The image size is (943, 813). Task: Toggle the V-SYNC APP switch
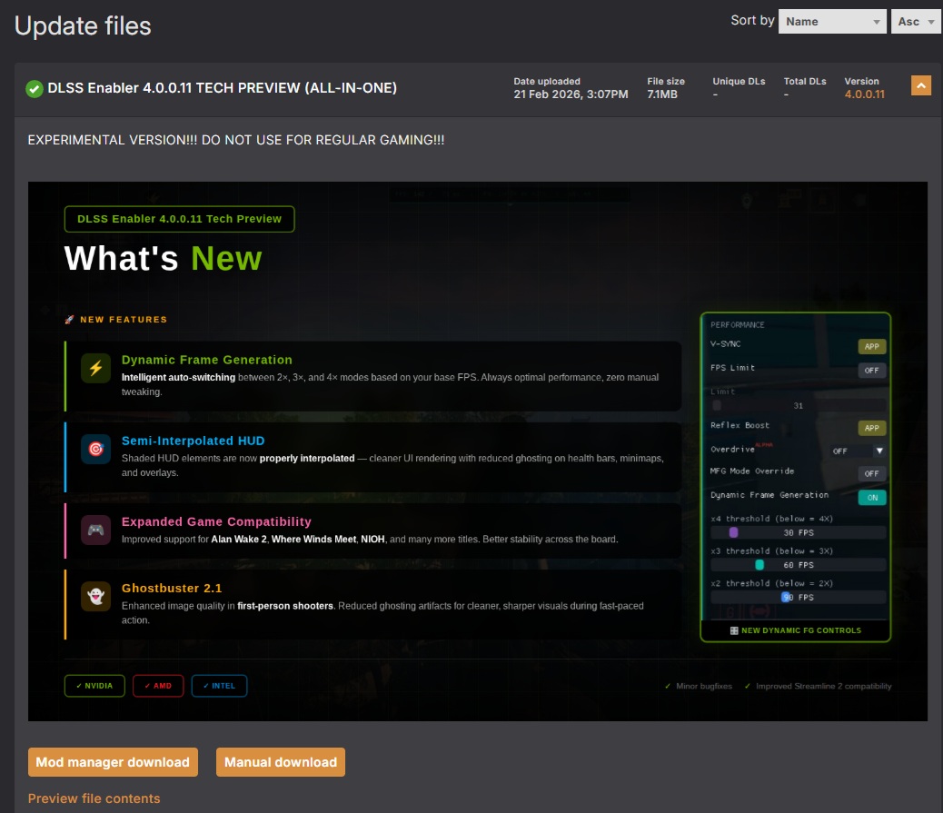tap(871, 347)
